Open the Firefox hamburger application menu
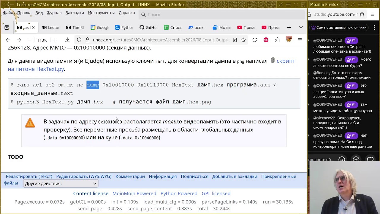This screenshot has height=214, width=380. [x=300, y=40]
